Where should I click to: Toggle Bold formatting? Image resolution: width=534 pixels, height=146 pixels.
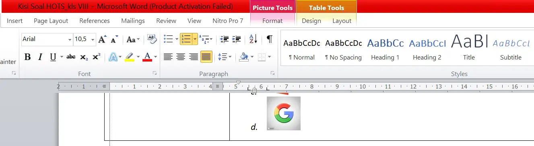pyautogui.click(x=27, y=57)
